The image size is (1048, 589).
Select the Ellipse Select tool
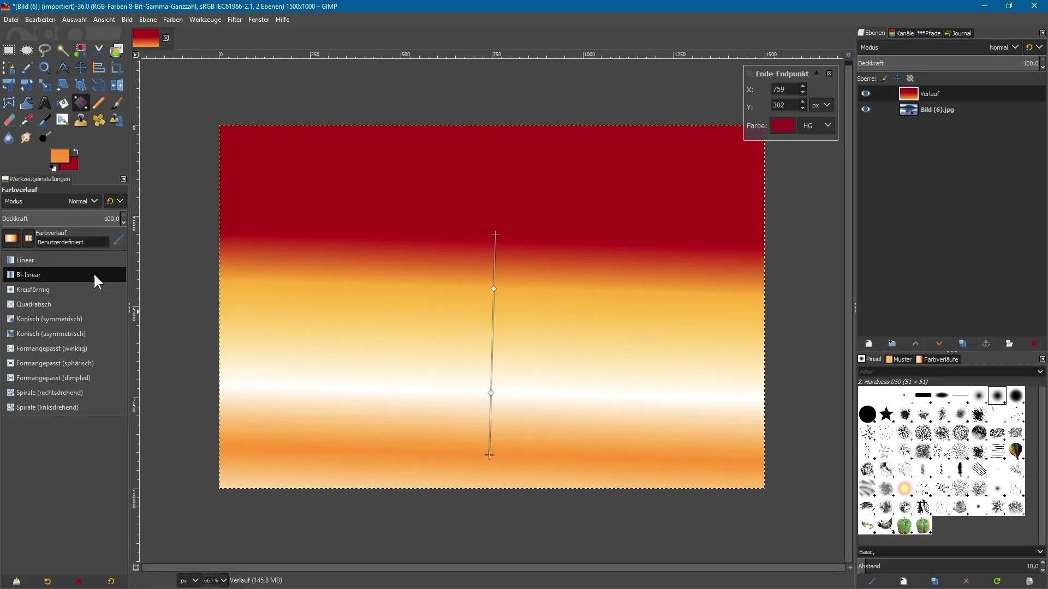pyautogui.click(x=27, y=51)
